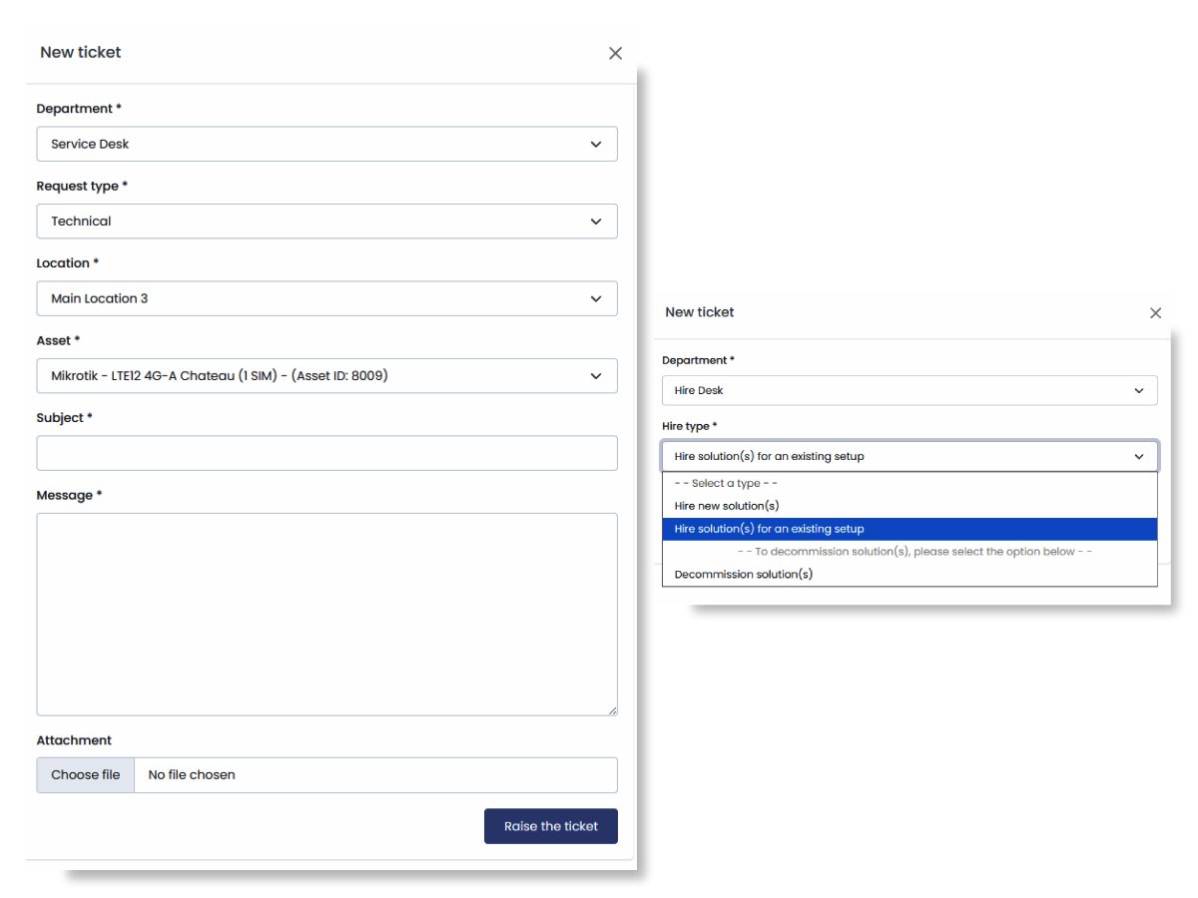Viewport: 1198px width, 898px height.
Task: Open the Department dropdown showing Service Desk
Action: [x=326, y=144]
